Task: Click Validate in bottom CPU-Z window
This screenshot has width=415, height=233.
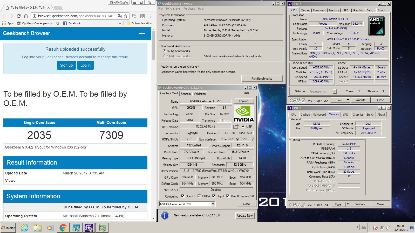Action: (360, 204)
